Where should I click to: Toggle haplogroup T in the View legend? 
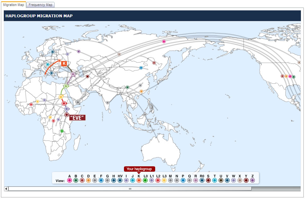[x=214, y=180]
